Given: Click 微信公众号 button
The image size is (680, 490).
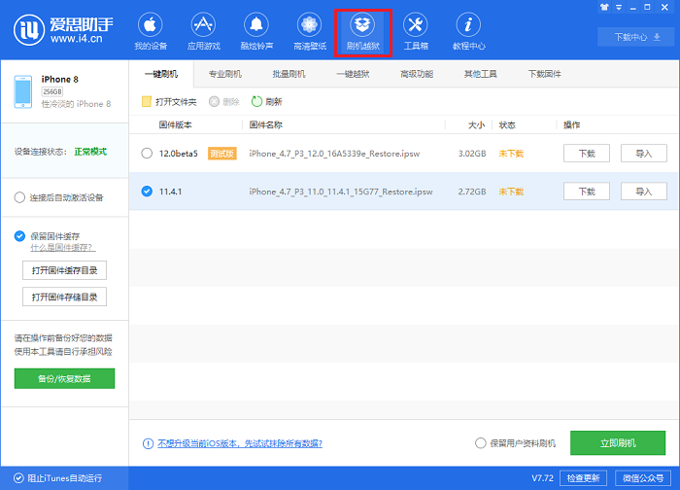Looking at the screenshot, I should pyautogui.click(x=643, y=478).
